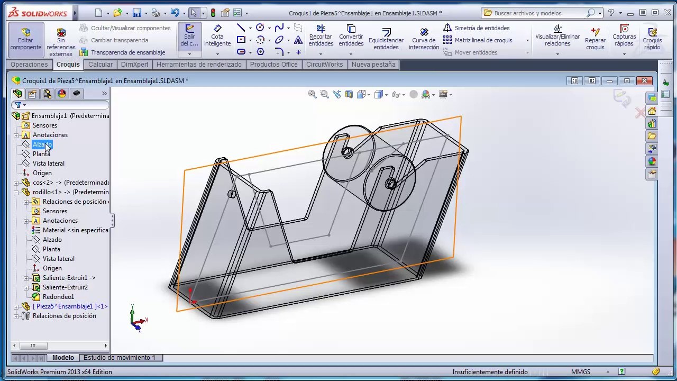Select the Redondeo1 feature
Image resolution: width=677 pixels, height=381 pixels.
pos(58,297)
